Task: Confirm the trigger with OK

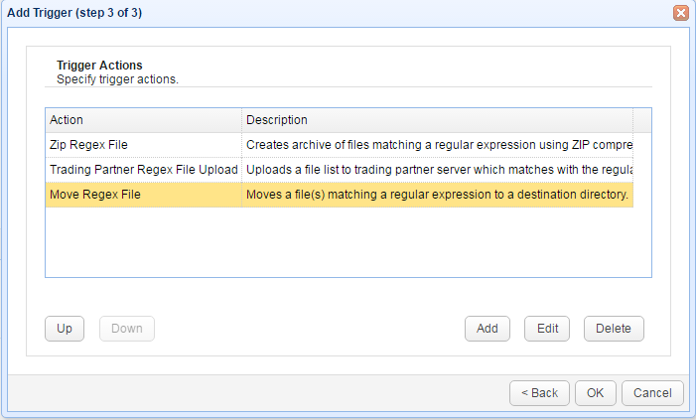Action: point(595,392)
